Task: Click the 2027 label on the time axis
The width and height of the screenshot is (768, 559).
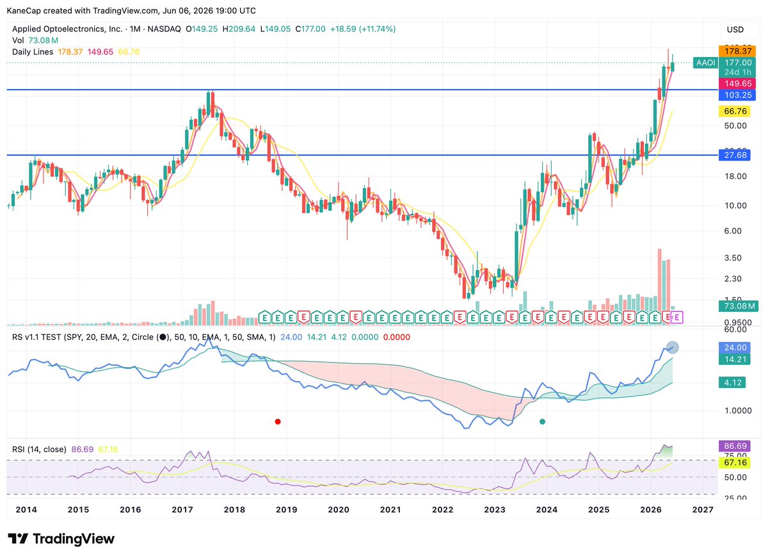Action: pos(703,510)
